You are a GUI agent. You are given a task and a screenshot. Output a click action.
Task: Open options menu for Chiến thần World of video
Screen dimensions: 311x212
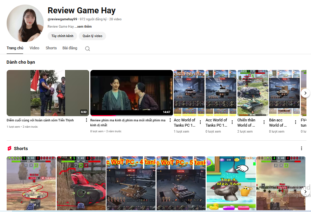click(264, 122)
